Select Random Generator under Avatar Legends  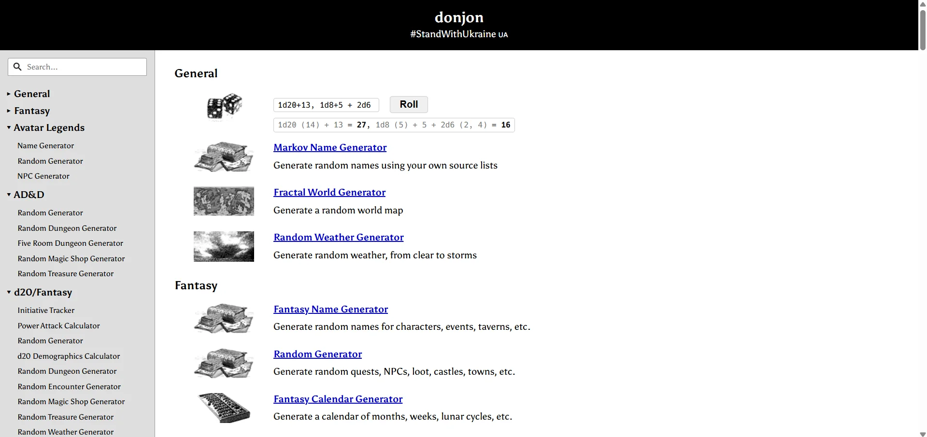(x=50, y=161)
